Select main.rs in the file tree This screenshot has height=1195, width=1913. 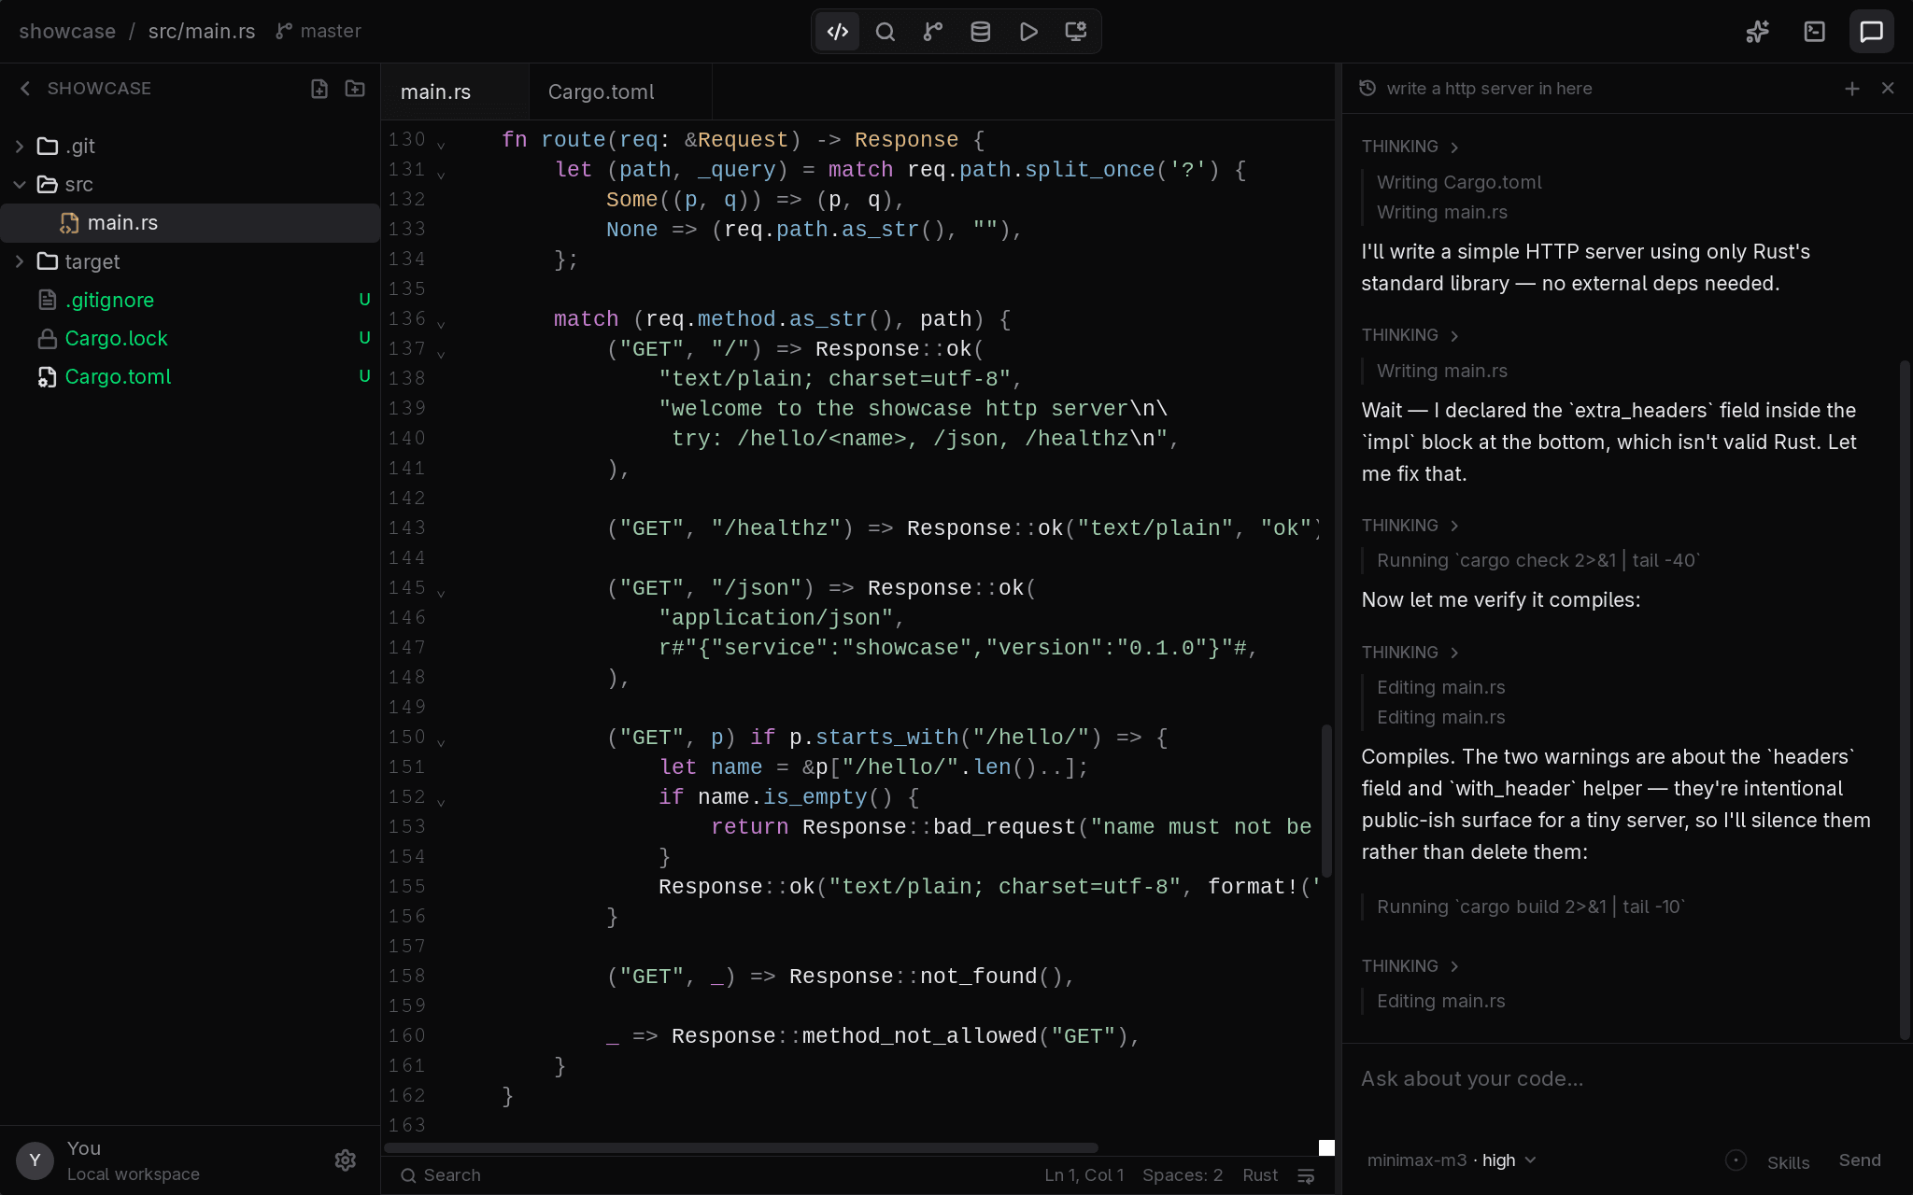(190, 223)
